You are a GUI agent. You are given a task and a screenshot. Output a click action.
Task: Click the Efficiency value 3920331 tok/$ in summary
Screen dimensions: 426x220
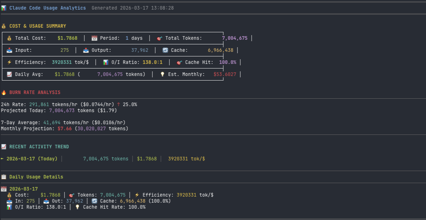click(x=70, y=62)
